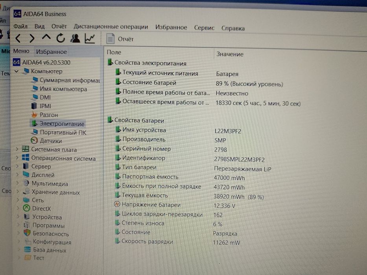This screenshot has height=275, width=367.
Task: Click the AIDA64 Business title bar icon
Action: click(17, 14)
